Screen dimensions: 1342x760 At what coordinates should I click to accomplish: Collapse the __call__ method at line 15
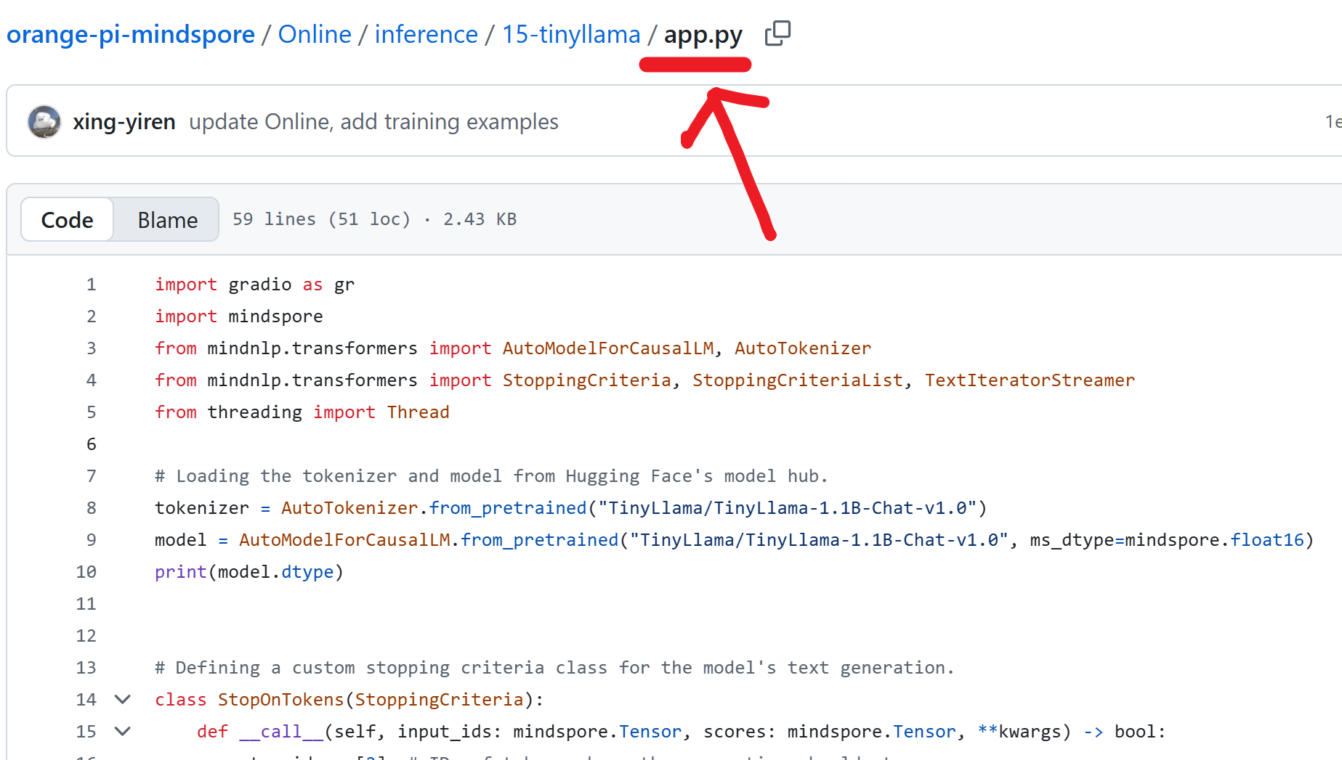point(123,731)
